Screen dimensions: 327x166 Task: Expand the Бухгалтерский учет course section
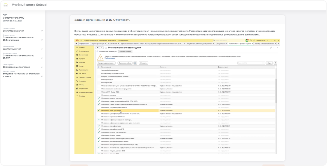42,31
